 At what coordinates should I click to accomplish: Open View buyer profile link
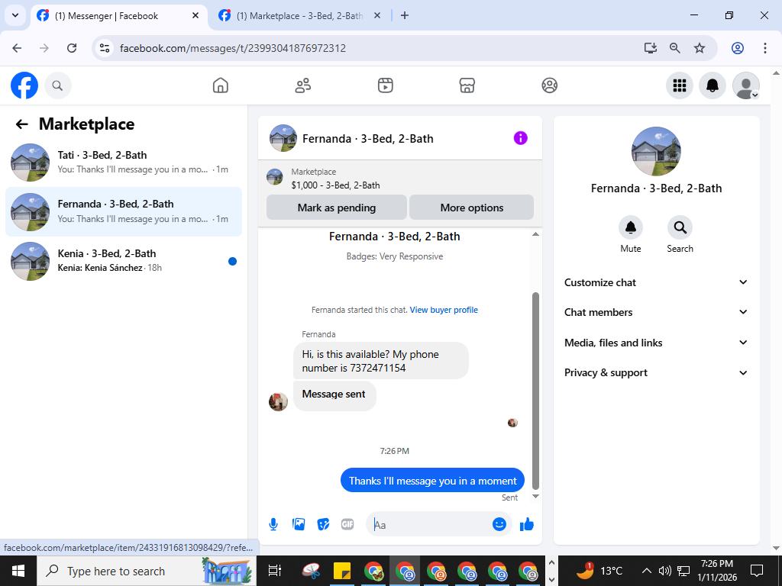(444, 310)
